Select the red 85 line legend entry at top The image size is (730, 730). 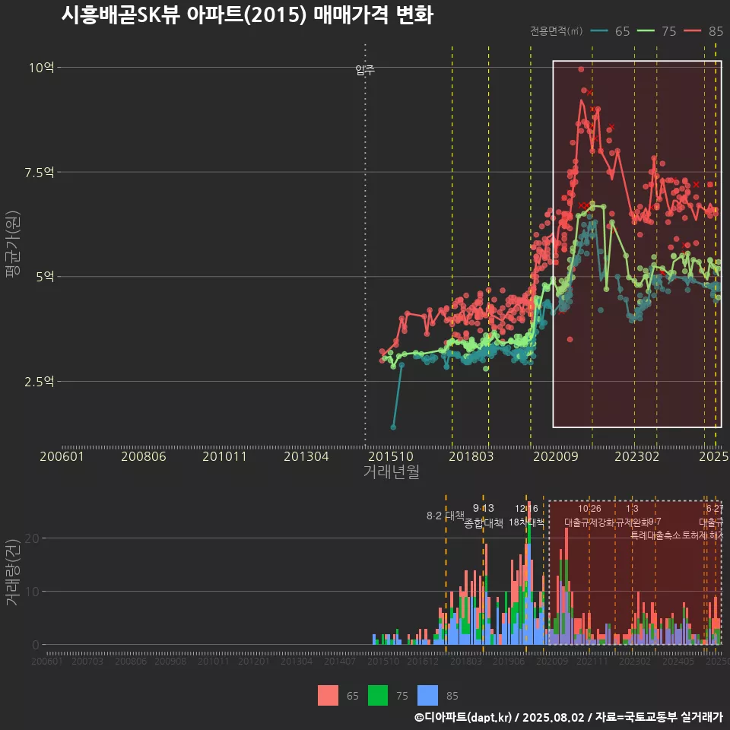tap(703, 31)
